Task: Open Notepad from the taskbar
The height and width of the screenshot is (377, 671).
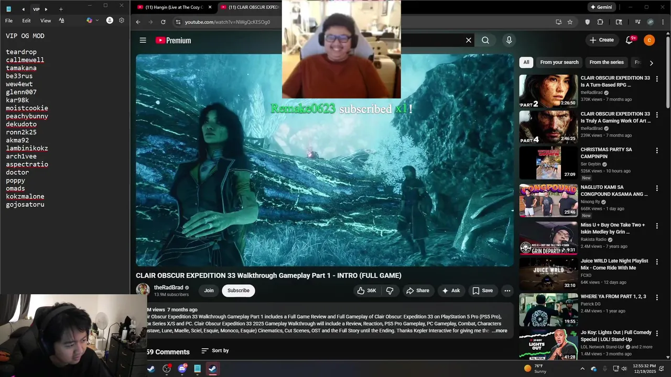Action: click(x=197, y=369)
